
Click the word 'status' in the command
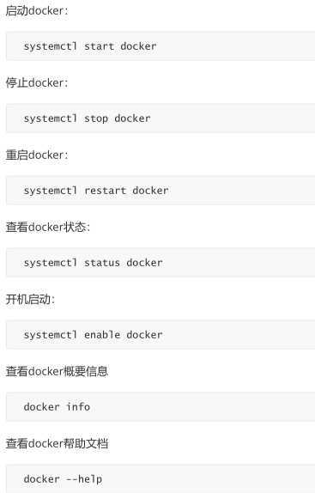click(x=102, y=263)
